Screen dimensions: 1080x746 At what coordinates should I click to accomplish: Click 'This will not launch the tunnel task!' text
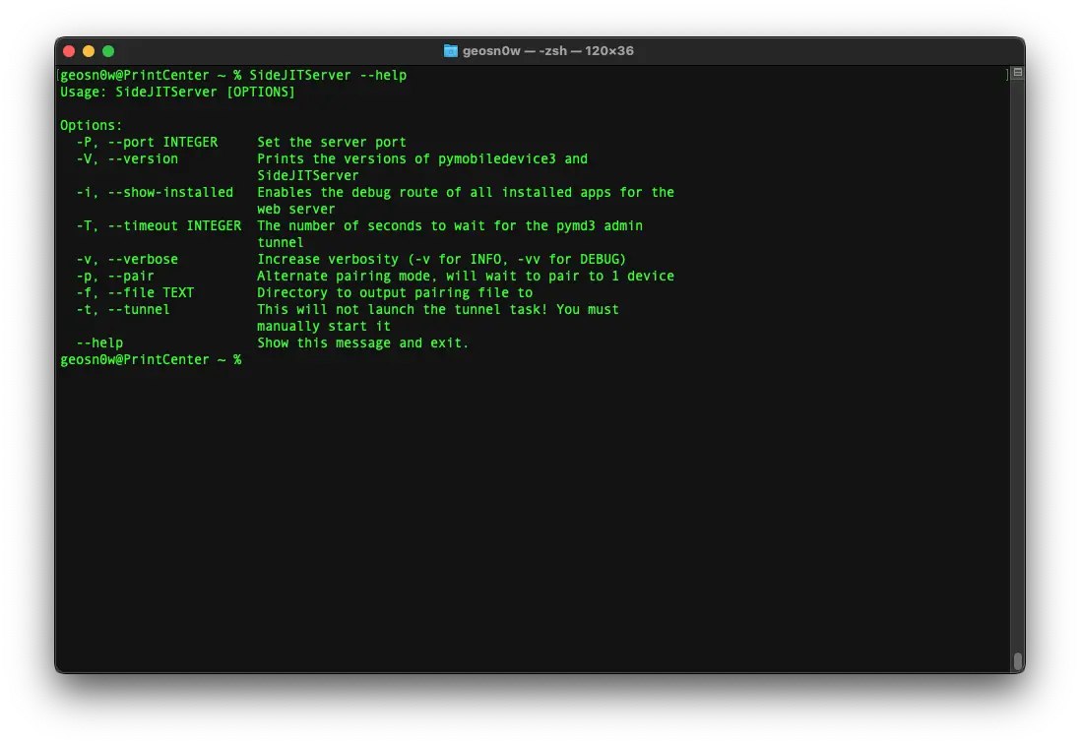pyautogui.click(x=403, y=309)
